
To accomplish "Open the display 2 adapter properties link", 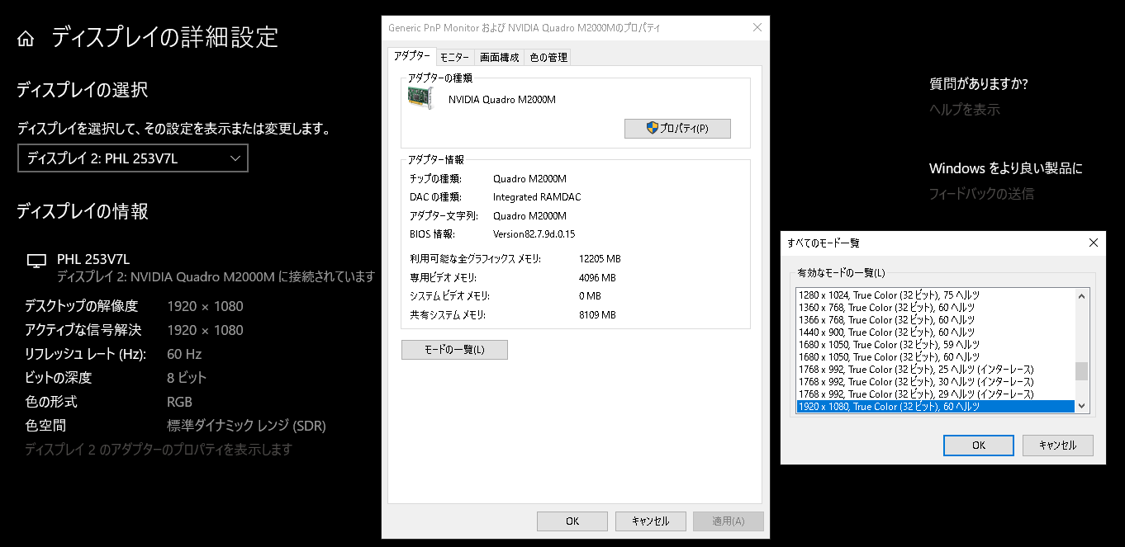I will tap(158, 450).
